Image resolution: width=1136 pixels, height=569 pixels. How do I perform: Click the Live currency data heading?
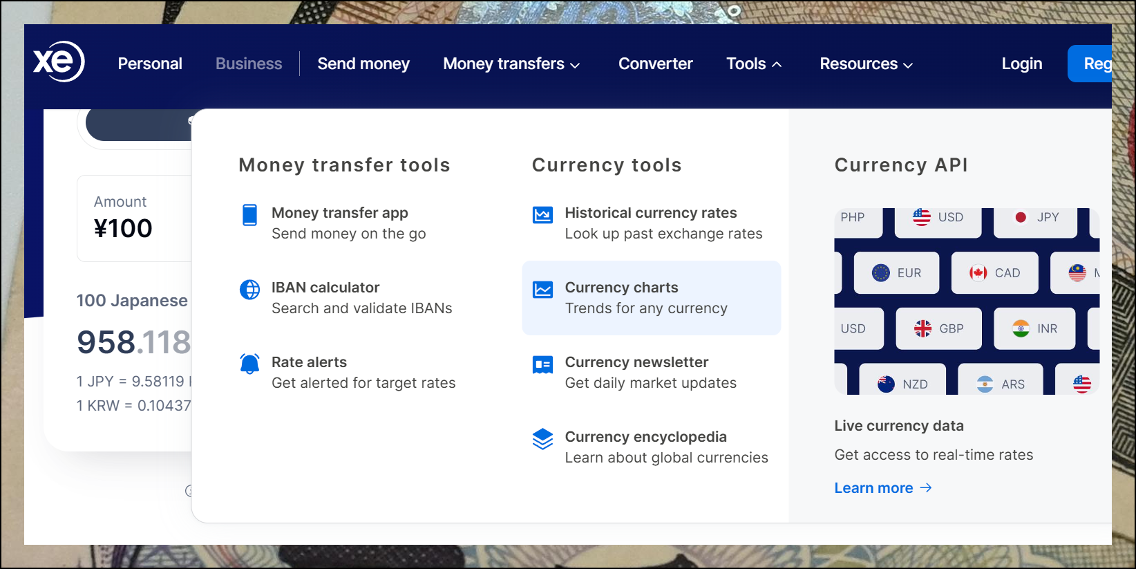tap(899, 426)
